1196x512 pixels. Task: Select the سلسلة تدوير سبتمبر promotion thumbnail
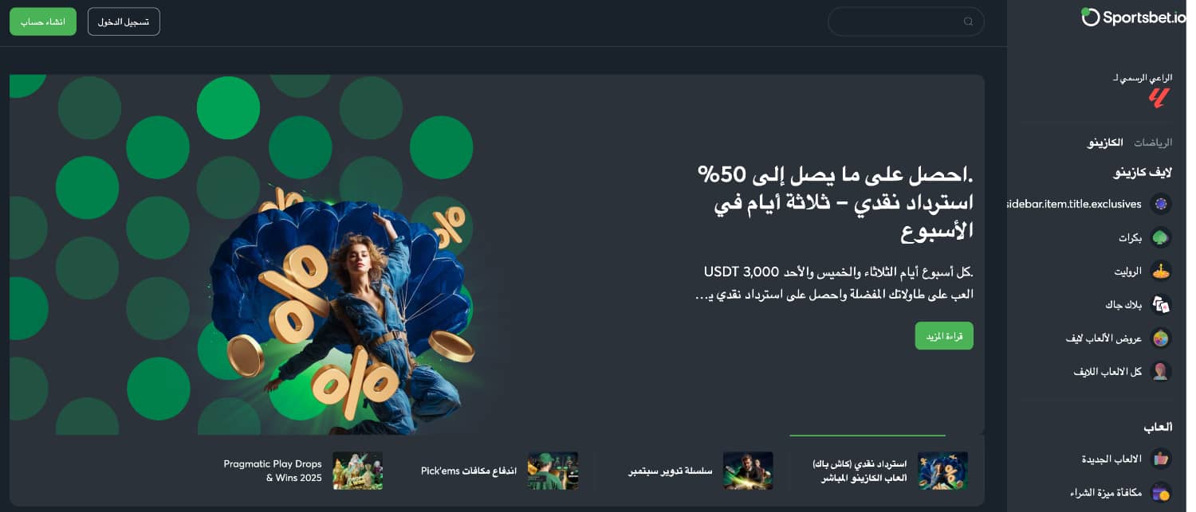pos(748,471)
